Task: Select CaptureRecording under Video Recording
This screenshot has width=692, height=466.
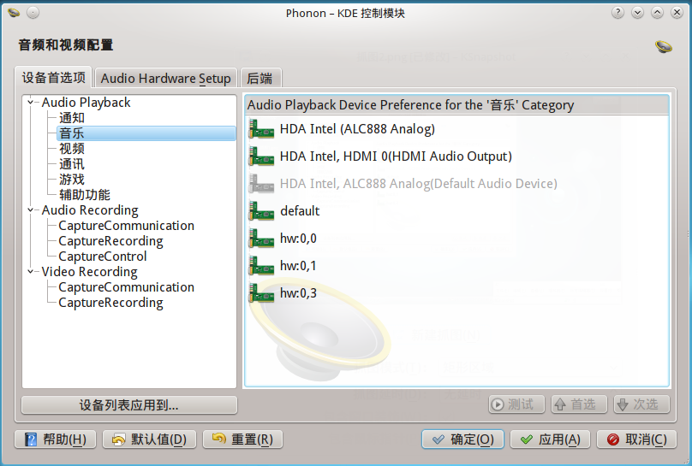Action: (x=110, y=303)
